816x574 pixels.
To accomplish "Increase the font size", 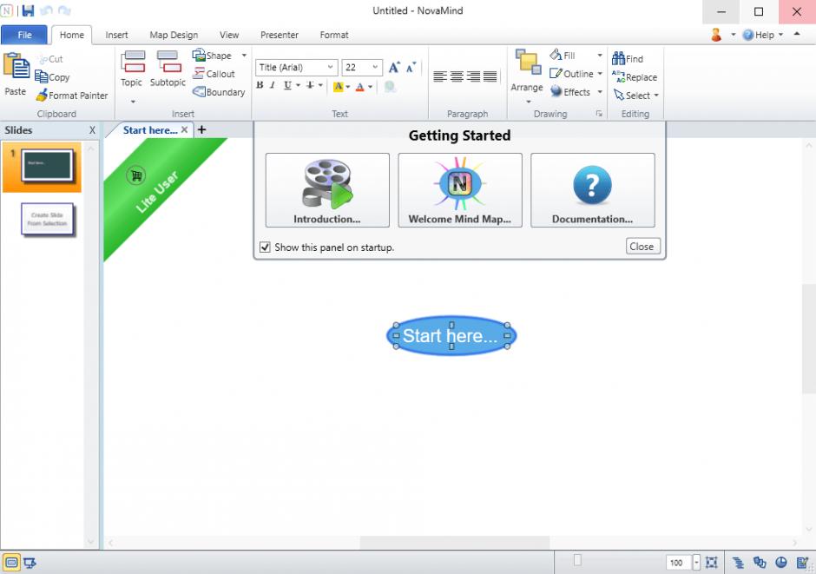I will (x=394, y=67).
